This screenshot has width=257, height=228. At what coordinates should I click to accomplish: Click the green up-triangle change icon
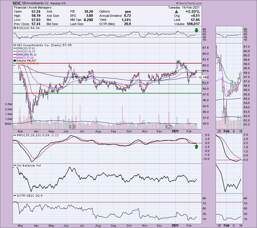[176, 12]
